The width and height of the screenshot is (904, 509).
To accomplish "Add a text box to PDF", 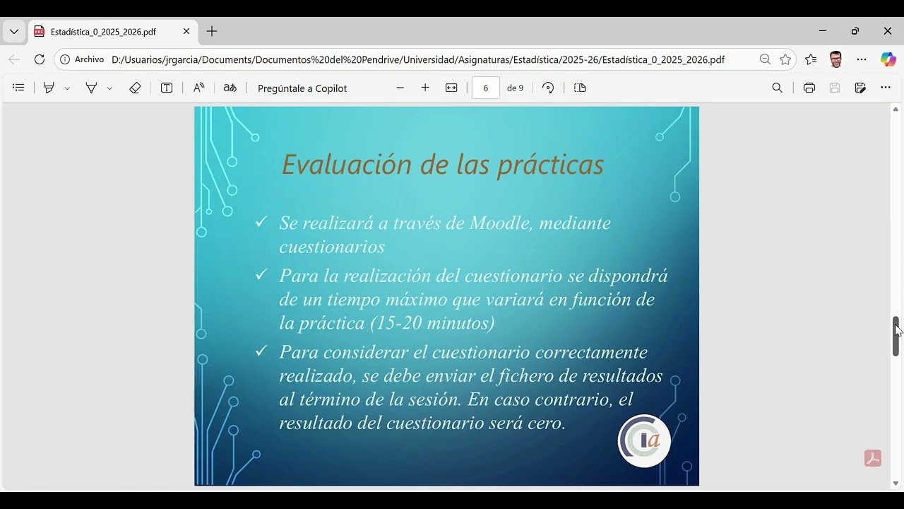I will [x=167, y=88].
